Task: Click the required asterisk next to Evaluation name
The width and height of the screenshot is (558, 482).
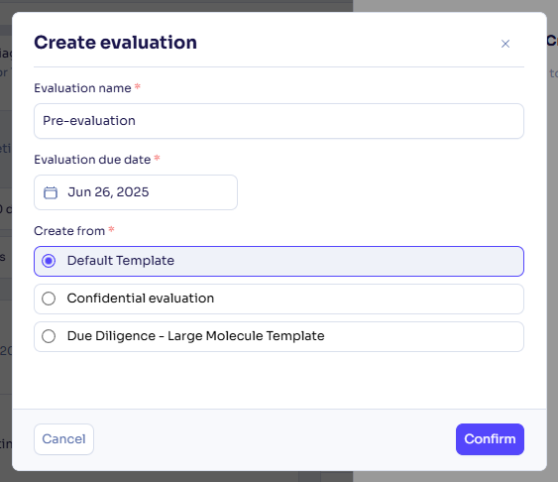Action: (138, 86)
